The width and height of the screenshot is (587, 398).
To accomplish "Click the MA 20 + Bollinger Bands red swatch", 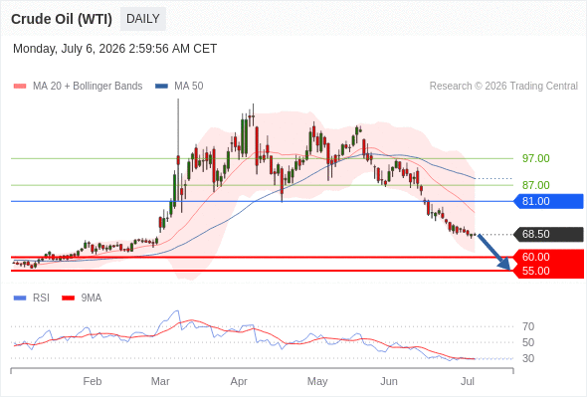I will coord(20,87).
